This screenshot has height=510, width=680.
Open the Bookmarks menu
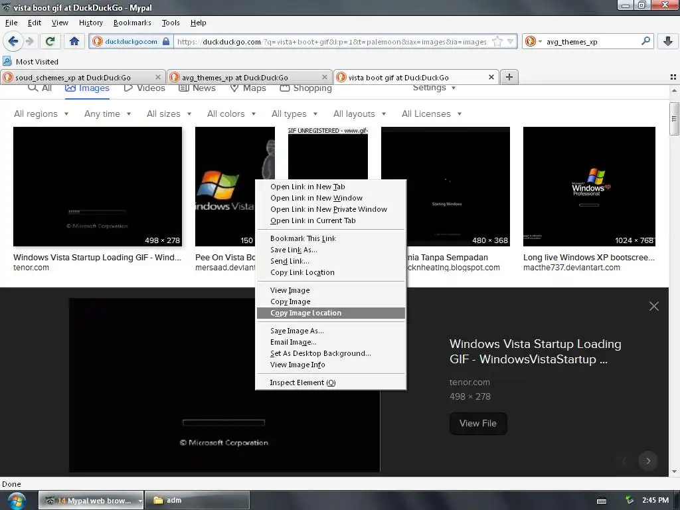click(x=132, y=23)
